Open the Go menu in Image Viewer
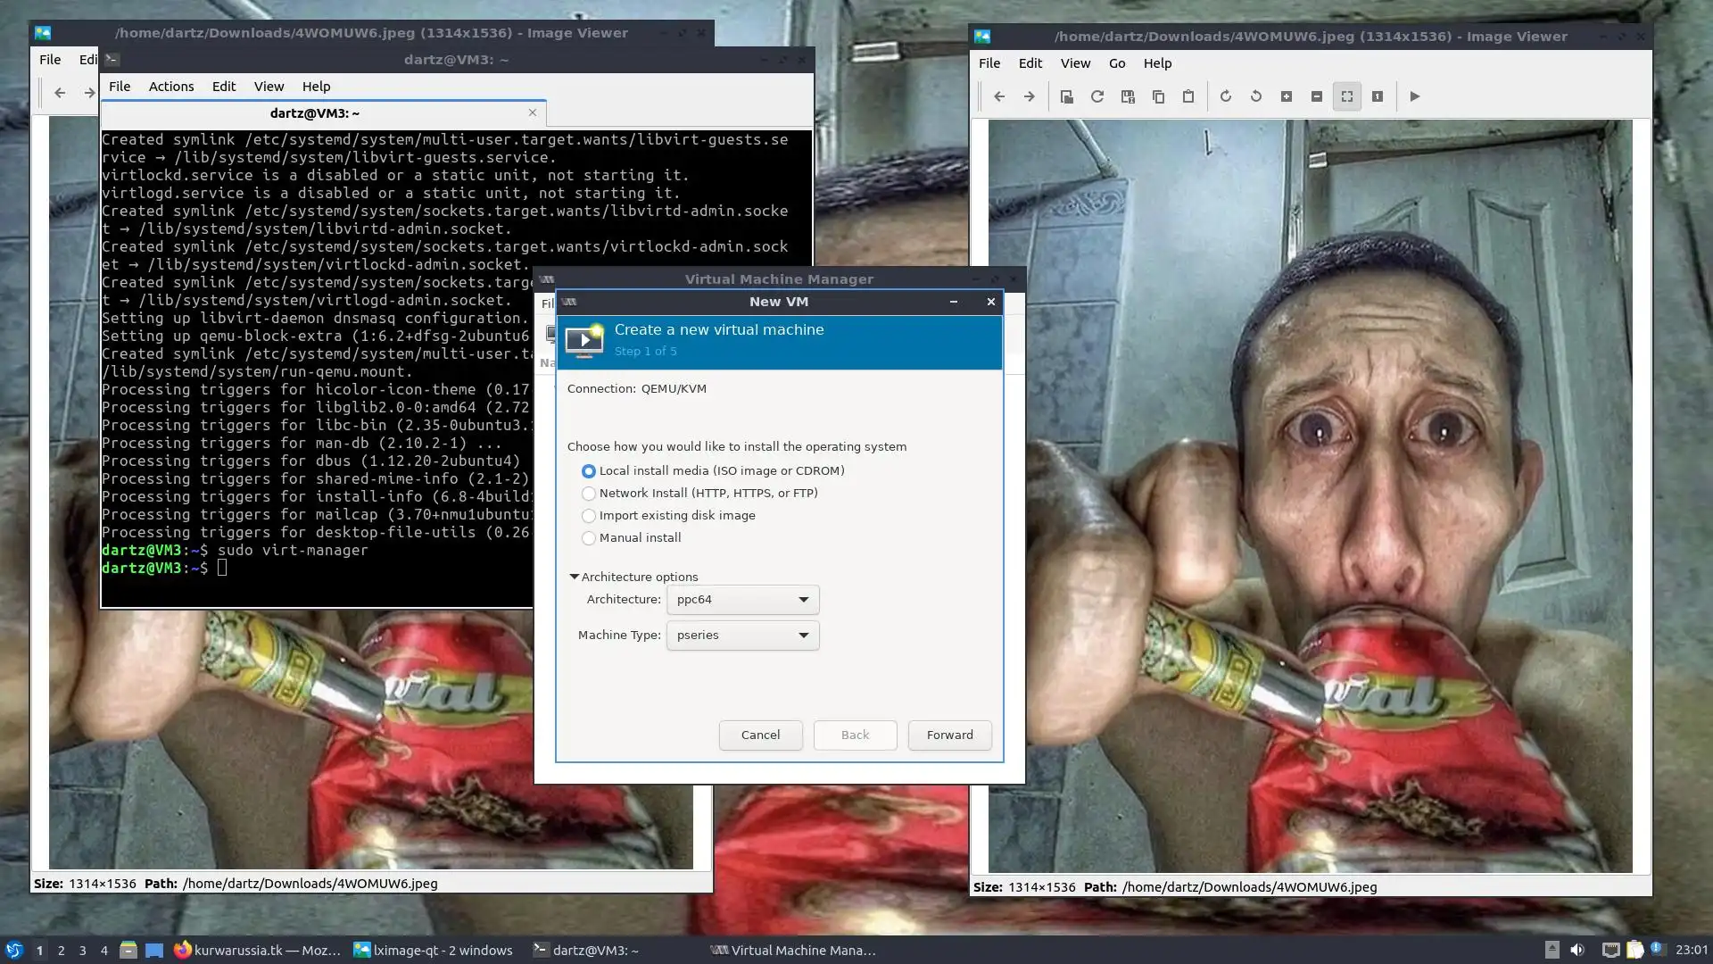Image resolution: width=1713 pixels, height=964 pixels. pyautogui.click(x=1116, y=63)
